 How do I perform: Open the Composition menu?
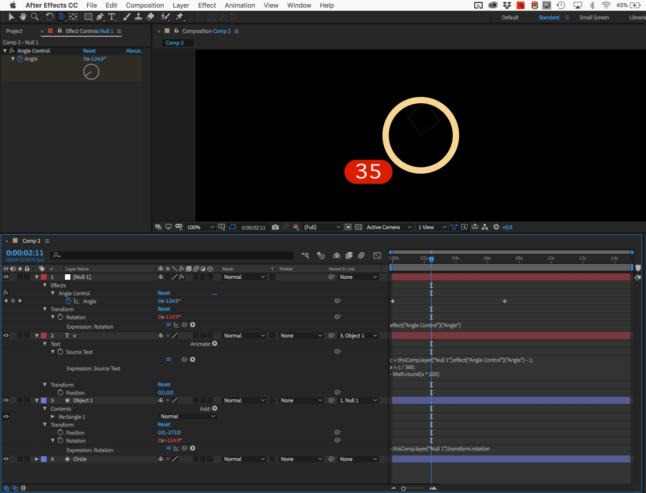click(x=145, y=5)
